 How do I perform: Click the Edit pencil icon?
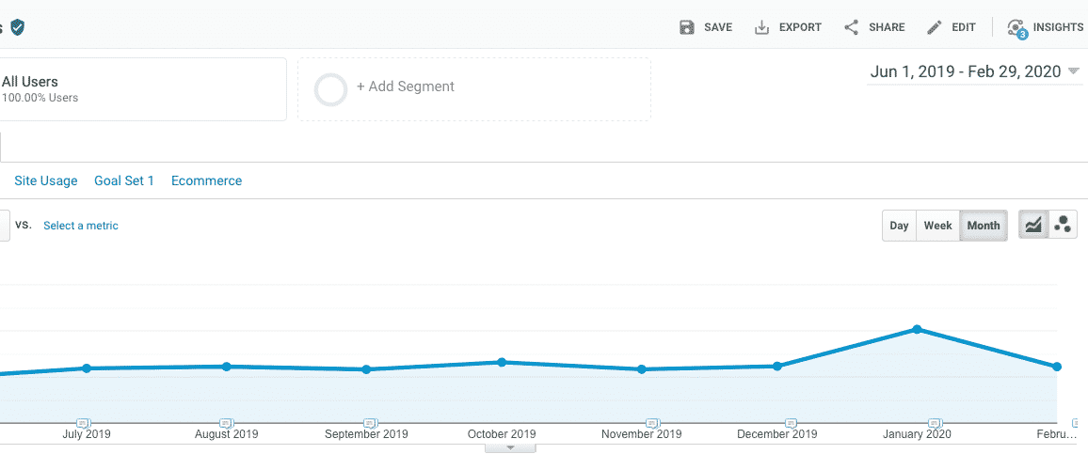935,27
